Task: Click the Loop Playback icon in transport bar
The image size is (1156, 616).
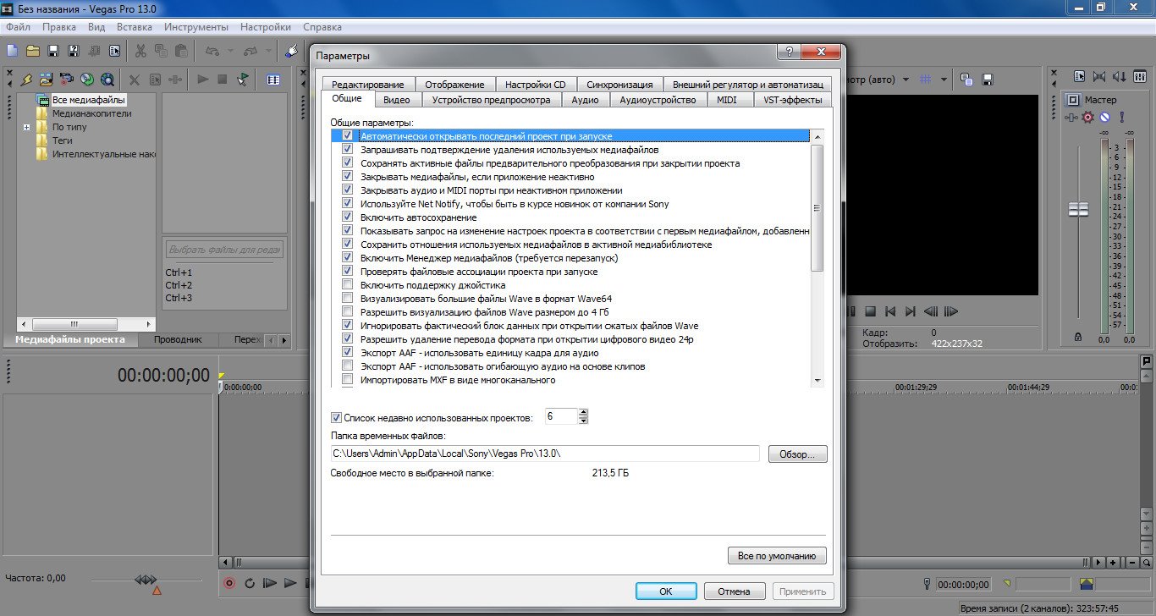Action: [x=250, y=583]
